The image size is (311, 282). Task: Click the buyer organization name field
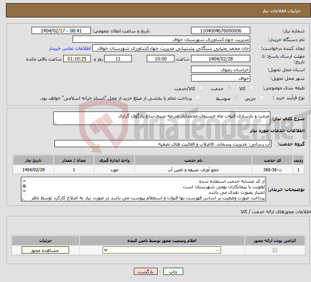pos(161,39)
